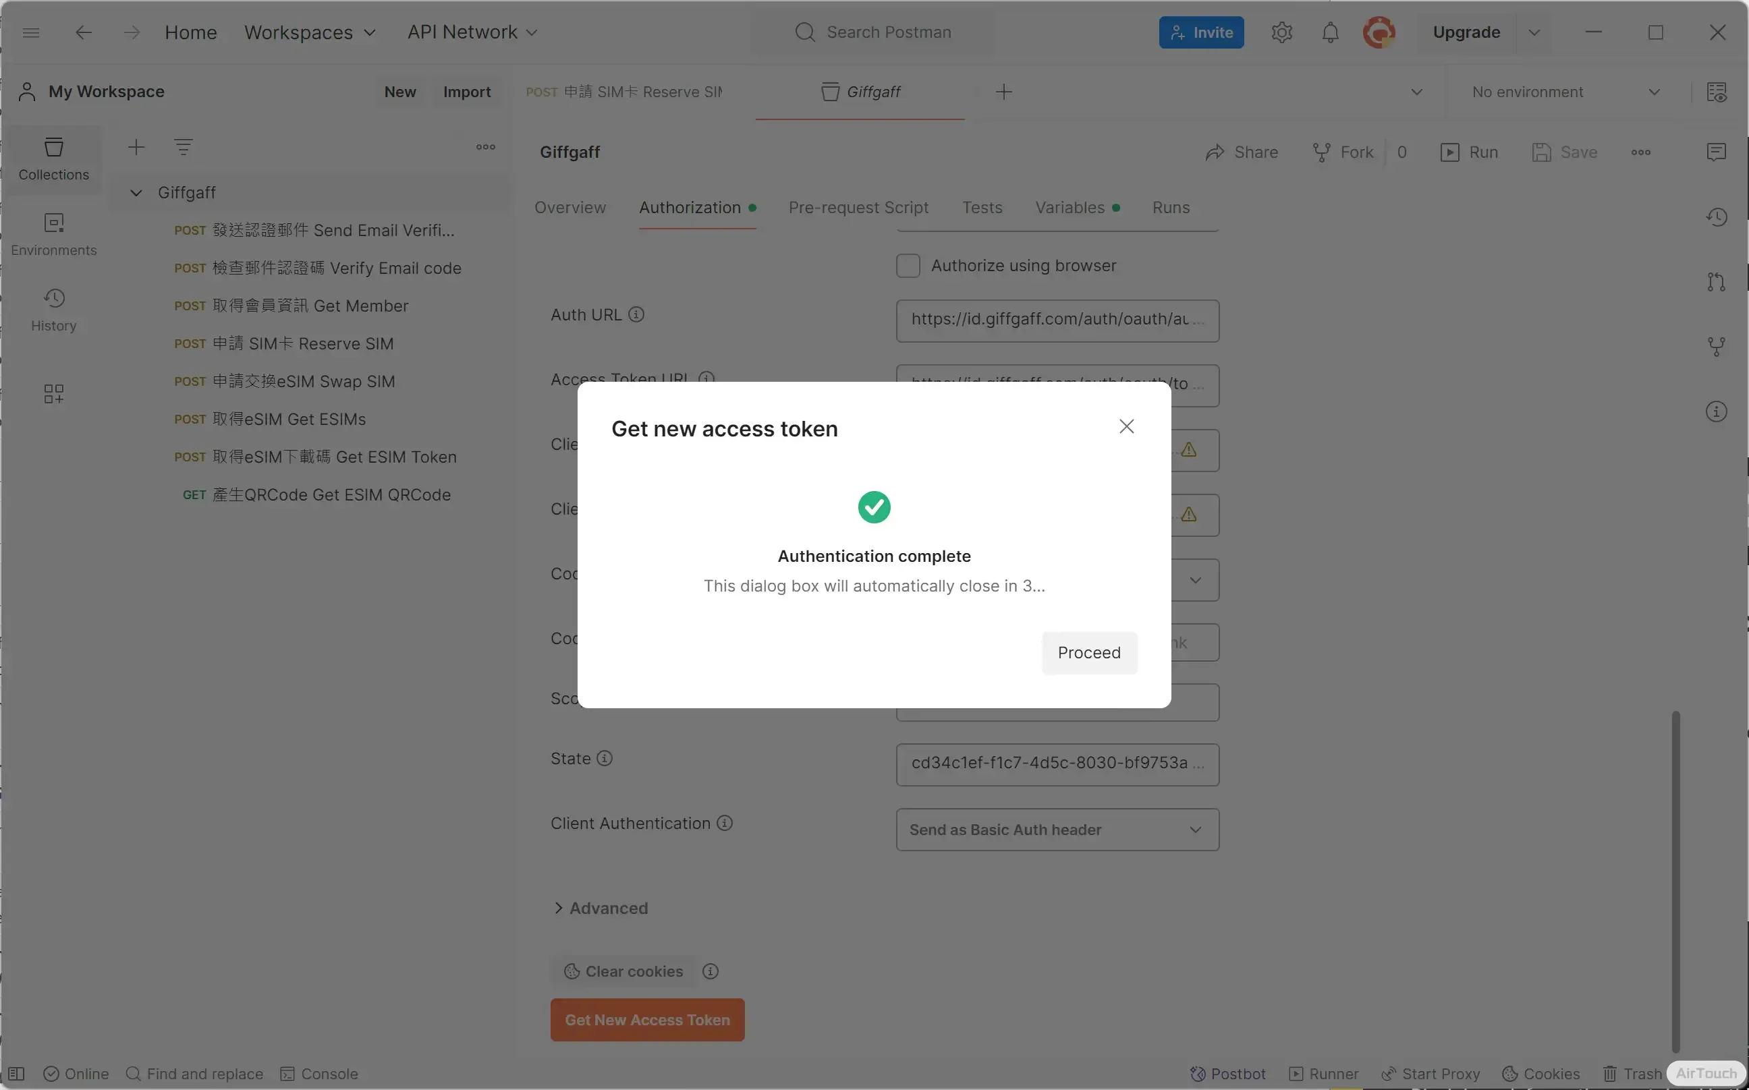Open the Client Authentication dropdown
Screen dimensions: 1749x1090
coord(1057,829)
